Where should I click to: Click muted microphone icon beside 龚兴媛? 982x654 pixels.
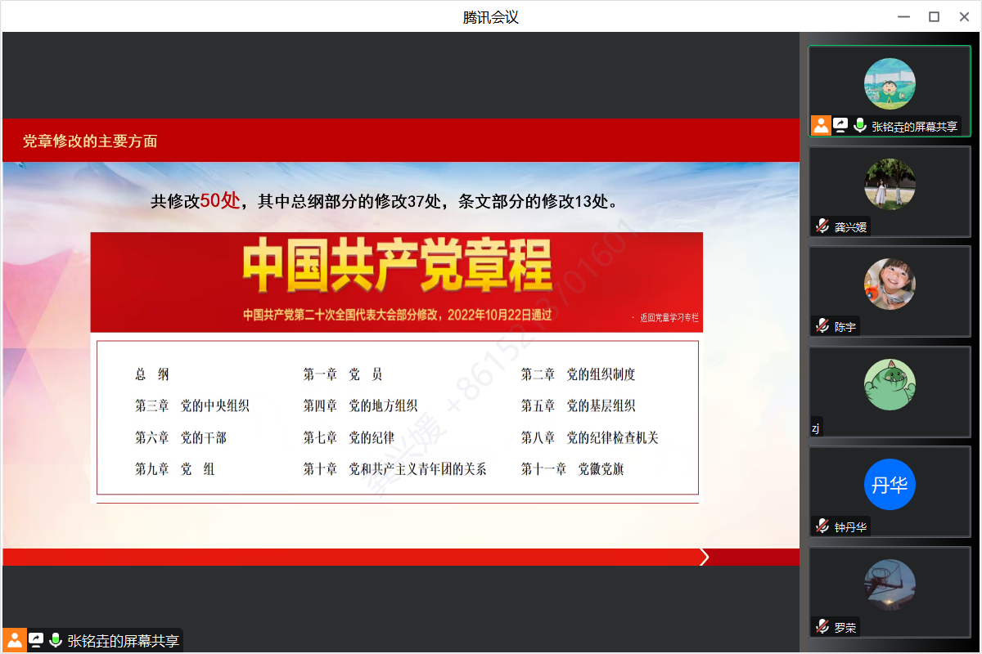pyautogui.click(x=822, y=226)
